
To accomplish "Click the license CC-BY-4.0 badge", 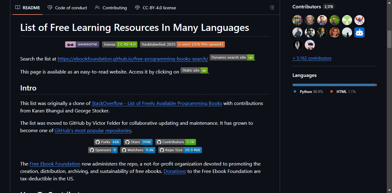I will point(120,44).
